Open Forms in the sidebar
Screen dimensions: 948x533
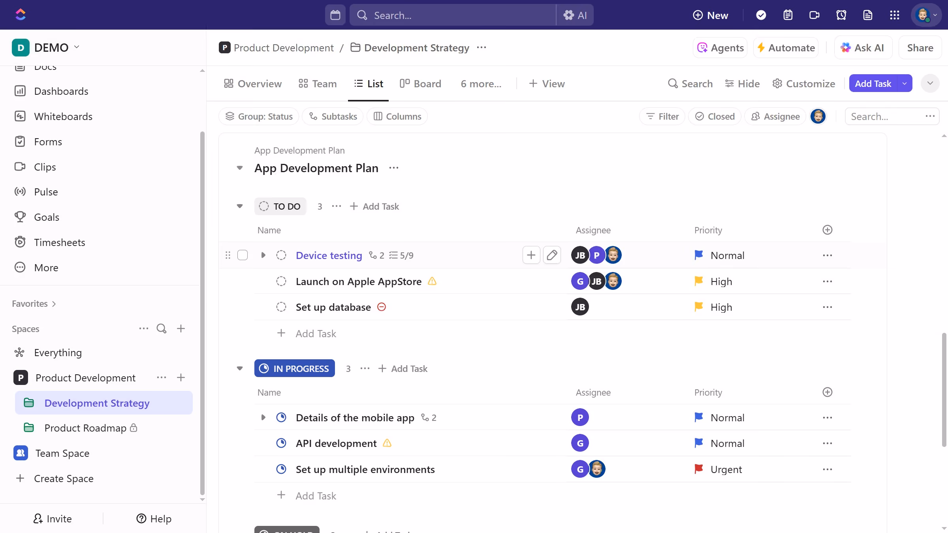tap(48, 142)
